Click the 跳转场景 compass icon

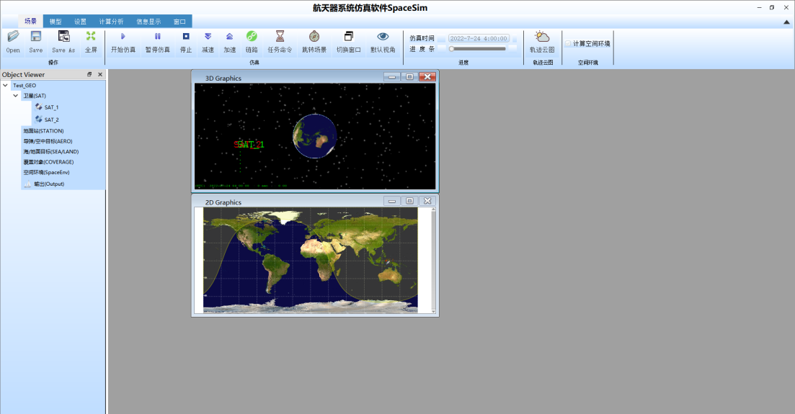click(314, 37)
